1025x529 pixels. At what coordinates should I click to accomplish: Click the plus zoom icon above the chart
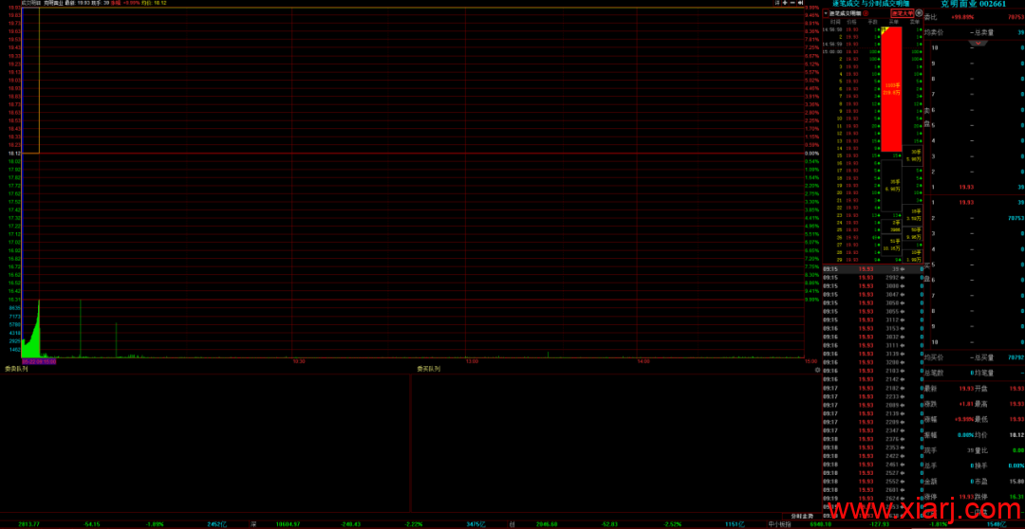[785, 3]
